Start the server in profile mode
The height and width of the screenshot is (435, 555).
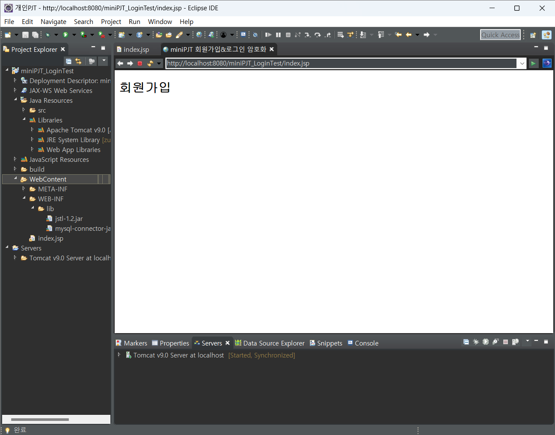(x=496, y=342)
